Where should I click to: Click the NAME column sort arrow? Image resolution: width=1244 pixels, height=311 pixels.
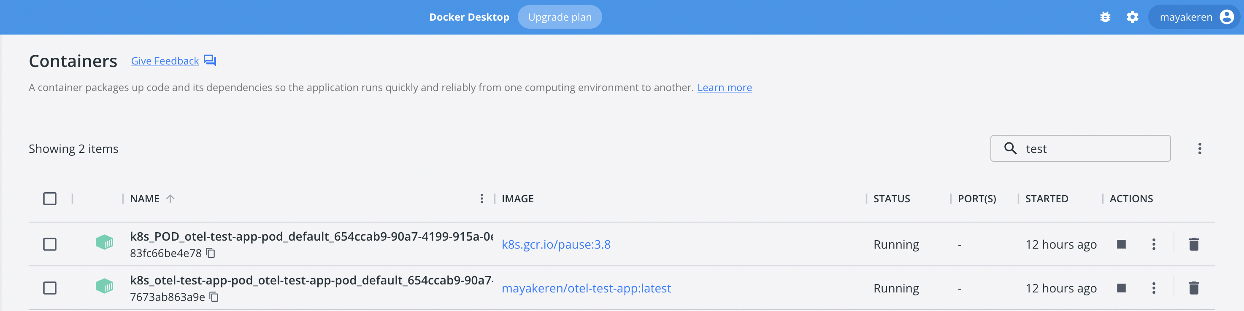tap(170, 198)
